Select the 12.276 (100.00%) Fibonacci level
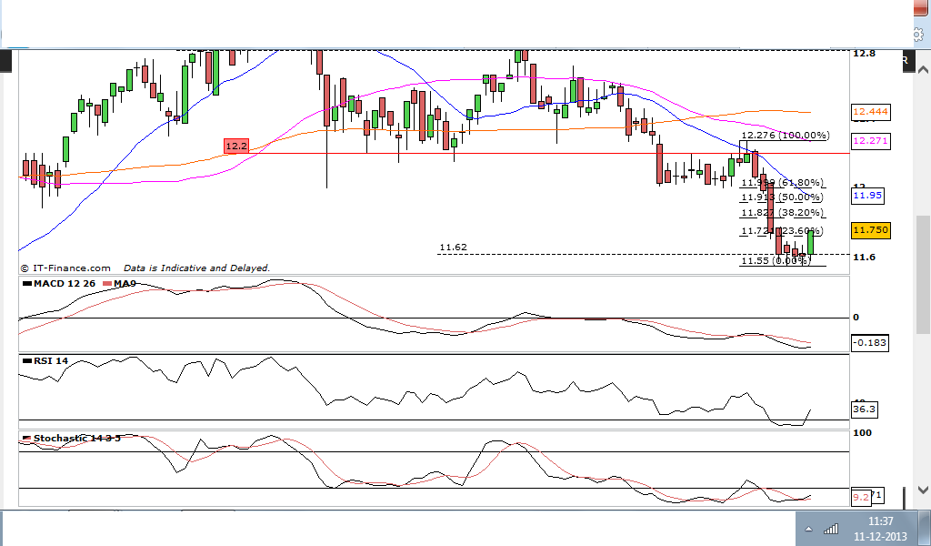This screenshot has width=931, height=546. tap(785, 136)
